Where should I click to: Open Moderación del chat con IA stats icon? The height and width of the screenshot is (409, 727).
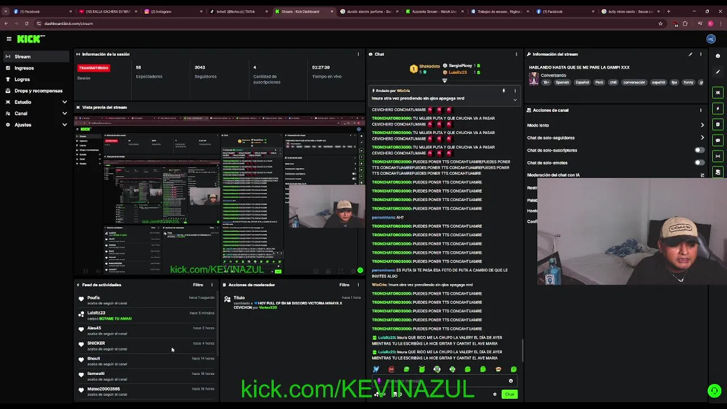(x=702, y=175)
